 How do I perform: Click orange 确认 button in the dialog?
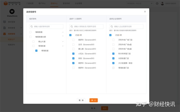point(94,100)
